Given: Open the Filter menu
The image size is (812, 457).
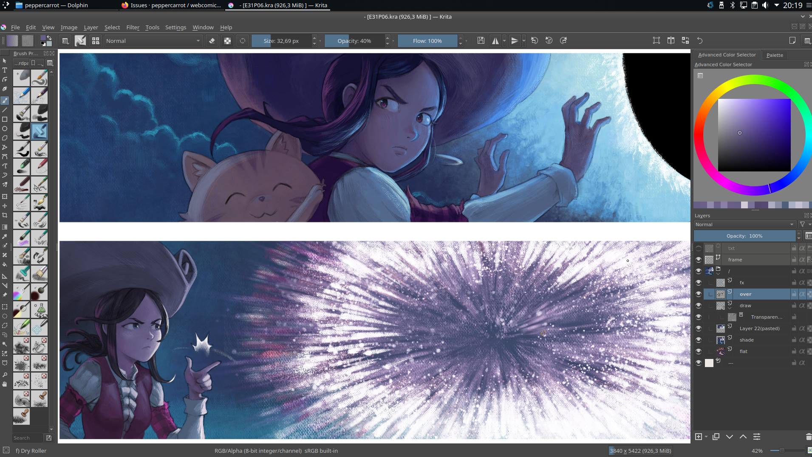Looking at the screenshot, I should click(x=133, y=27).
